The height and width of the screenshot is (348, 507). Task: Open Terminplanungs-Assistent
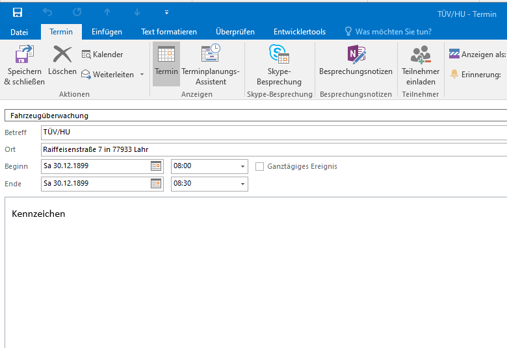211,66
